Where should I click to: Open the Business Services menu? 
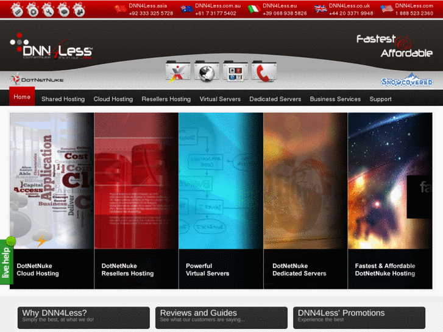335,99
